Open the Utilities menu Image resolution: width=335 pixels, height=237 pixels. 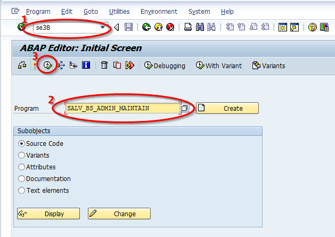[119, 12]
